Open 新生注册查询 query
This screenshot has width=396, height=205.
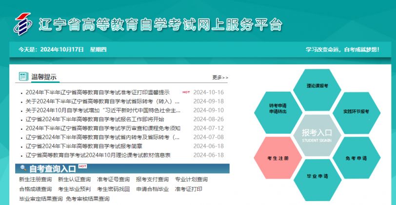35,180
